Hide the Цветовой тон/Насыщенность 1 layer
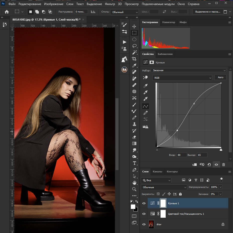 point(144,214)
